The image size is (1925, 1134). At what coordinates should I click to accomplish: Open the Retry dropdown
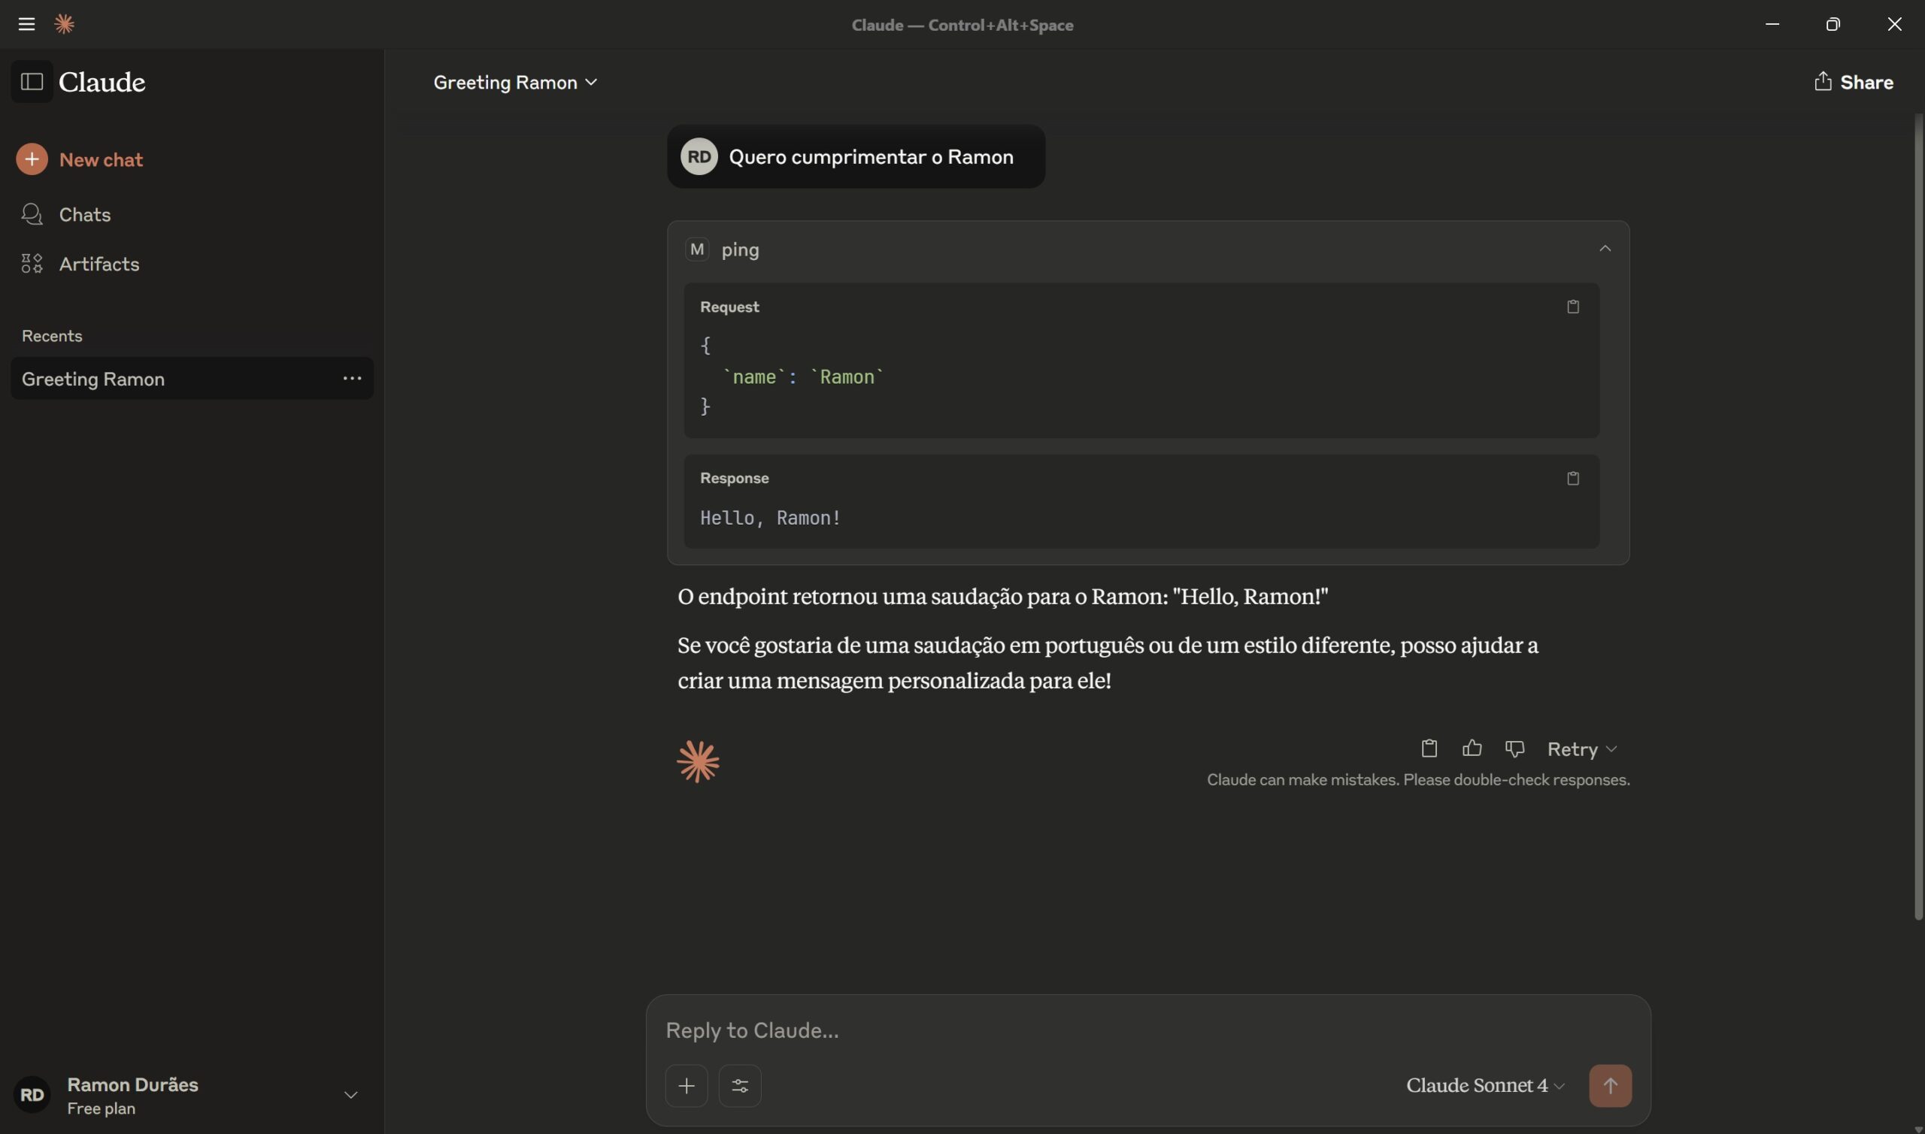coord(1582,749)
